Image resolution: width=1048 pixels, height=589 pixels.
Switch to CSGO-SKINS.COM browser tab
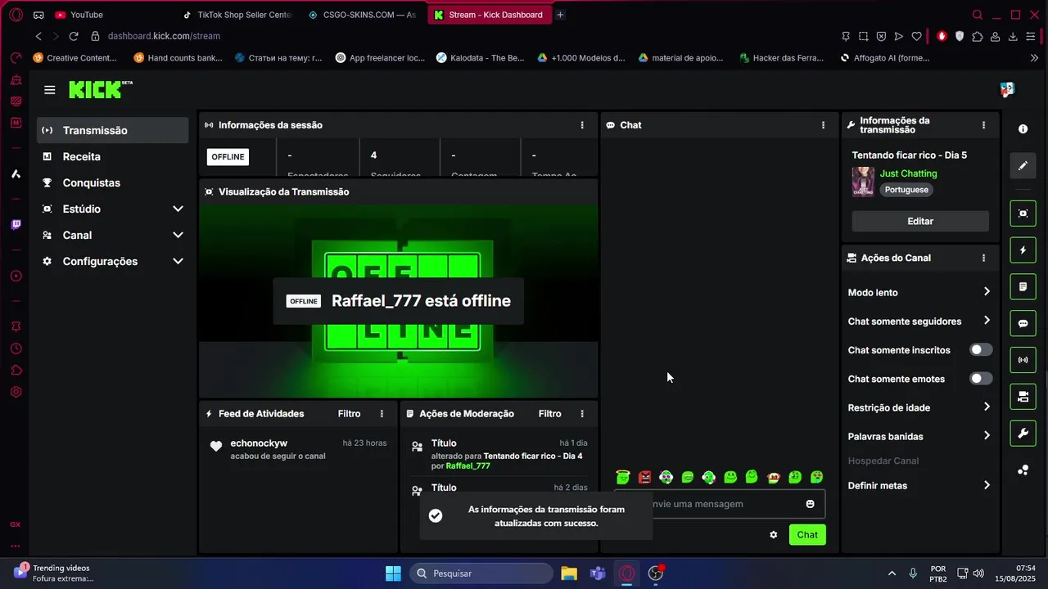point(363,15)
